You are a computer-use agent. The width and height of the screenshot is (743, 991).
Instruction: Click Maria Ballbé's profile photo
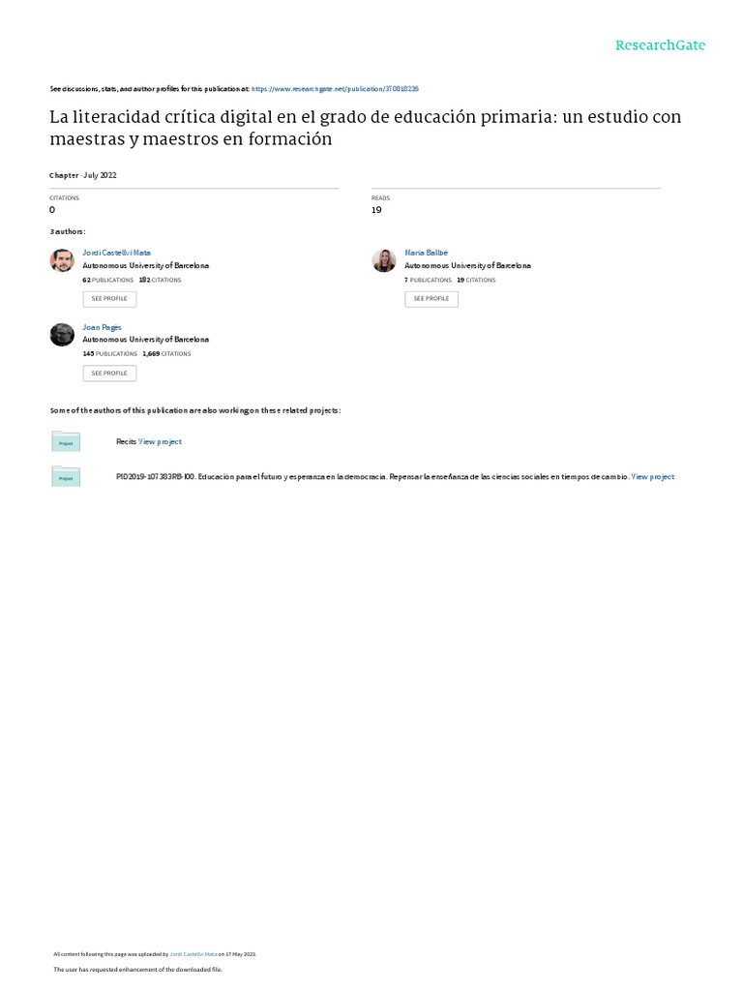click(x=383, y=260)
